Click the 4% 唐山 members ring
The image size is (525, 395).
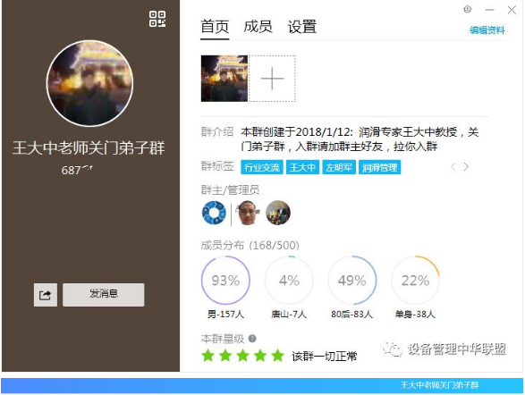coord(289,281)
